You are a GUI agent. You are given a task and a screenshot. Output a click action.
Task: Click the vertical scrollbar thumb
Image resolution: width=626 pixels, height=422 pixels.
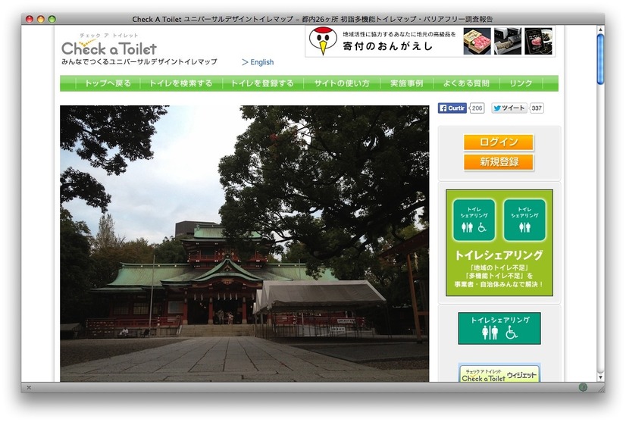600,59
